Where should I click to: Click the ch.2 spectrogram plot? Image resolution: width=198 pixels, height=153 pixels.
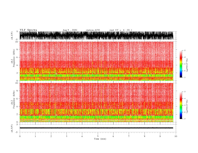pyautogui.click(x=96, y=102)
